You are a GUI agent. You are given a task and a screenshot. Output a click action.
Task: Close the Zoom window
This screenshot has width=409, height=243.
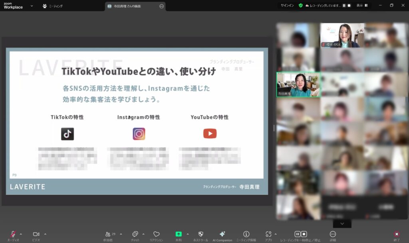click(403, 5)
